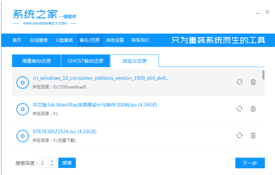Open the 在线重装 menu item

[x=39, y=40]
